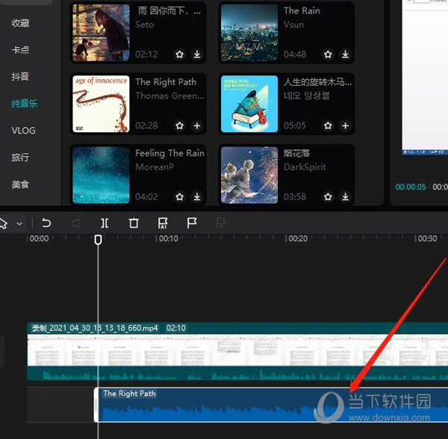Select The Right Path audio clip

pos(224,406)
